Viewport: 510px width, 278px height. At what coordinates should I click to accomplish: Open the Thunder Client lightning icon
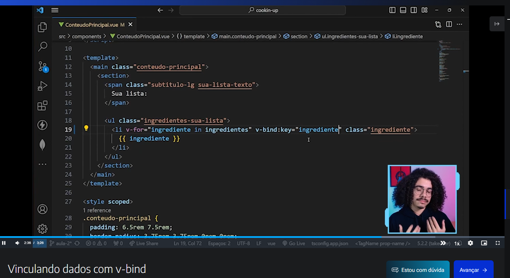pos(42,125)
